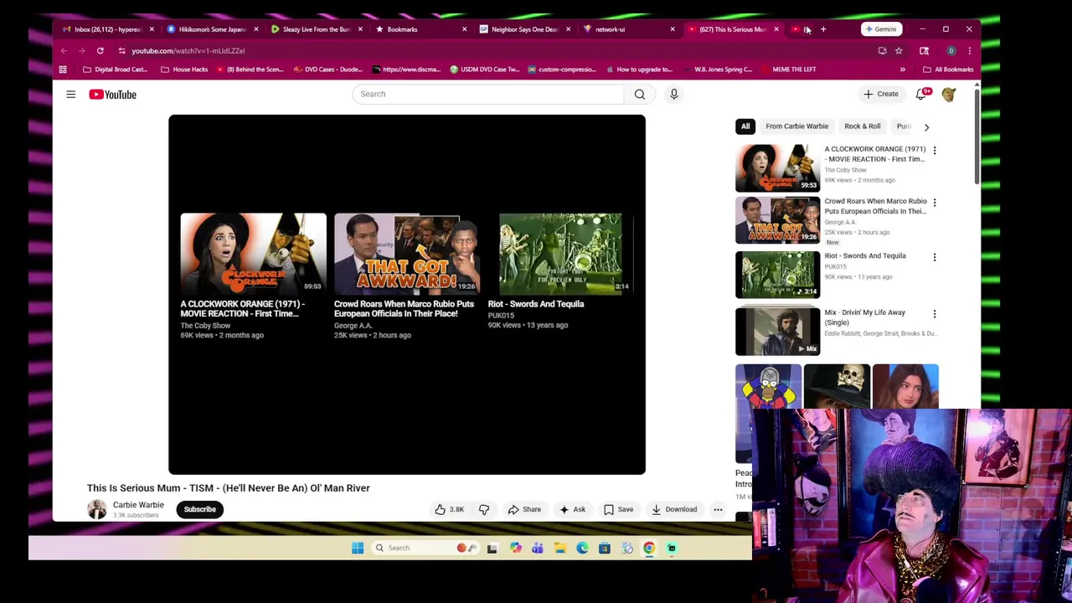This screenshot has width=1072, height=603.
Task: Open the All Bookmarks folder
Action: coord(949,70)
